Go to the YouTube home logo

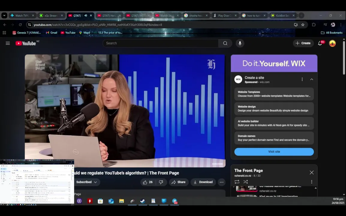click(x=26, y=43)
